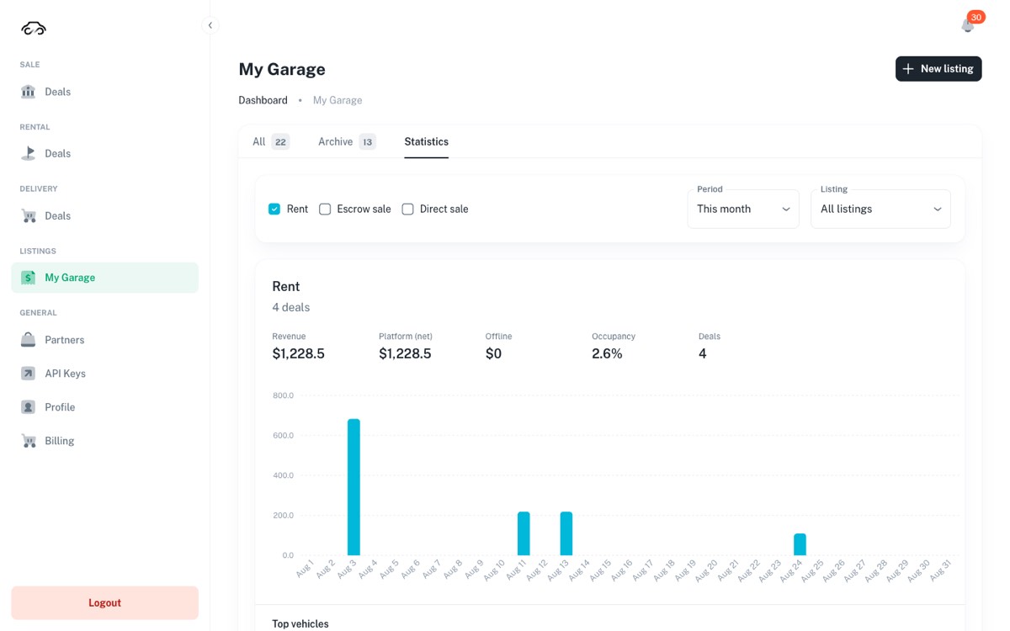Click the Archive tab count badge 13
Image resolution: width=1010 pixels, height=631 pixels.
pyautogui.click(x=367, y=141)
